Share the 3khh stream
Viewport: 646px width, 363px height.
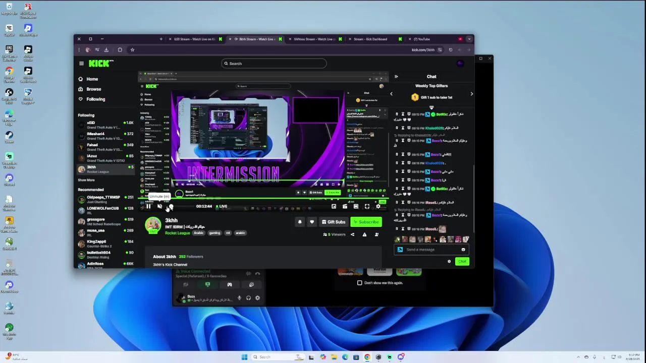[x=352, y=234]
